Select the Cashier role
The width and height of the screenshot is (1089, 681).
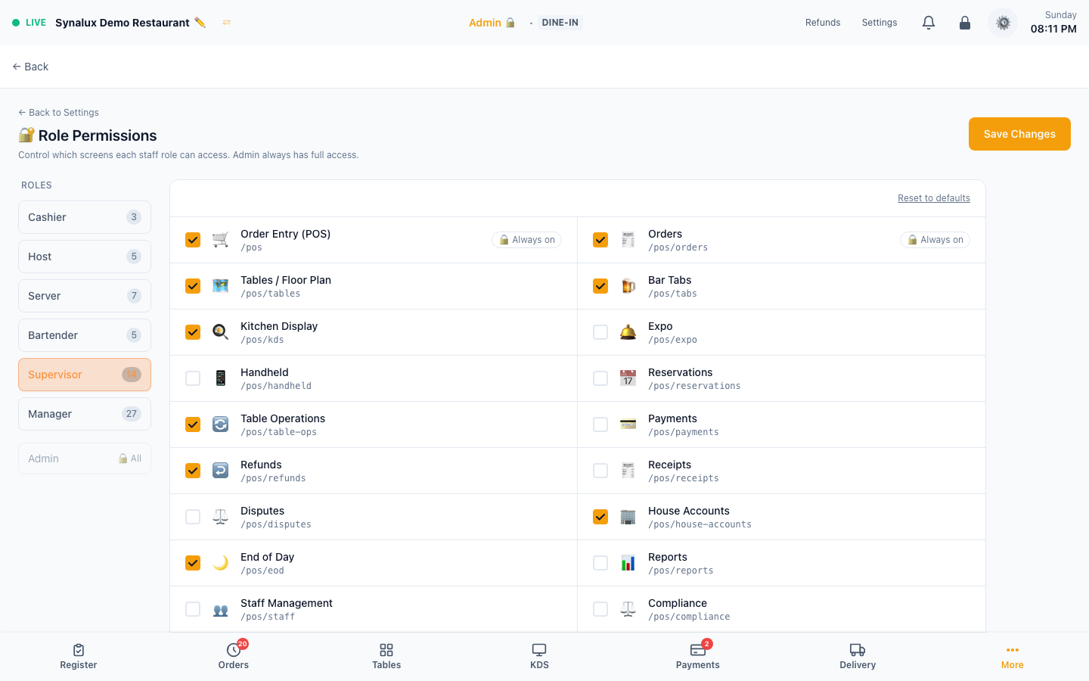tap(85, 217)
